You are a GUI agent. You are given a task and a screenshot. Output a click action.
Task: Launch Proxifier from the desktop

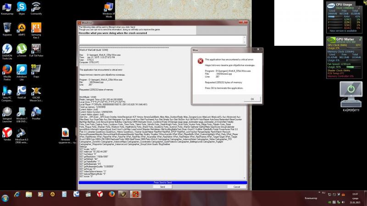(x=36, y=113)
